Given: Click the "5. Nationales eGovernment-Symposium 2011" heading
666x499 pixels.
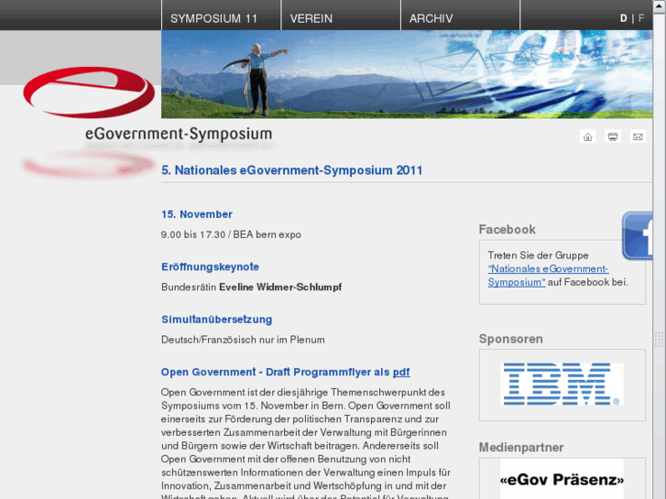Looking at the screenshot, I should click(292, 170).
